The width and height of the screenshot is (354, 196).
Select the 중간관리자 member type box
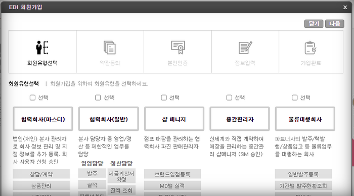click(240, 119)
